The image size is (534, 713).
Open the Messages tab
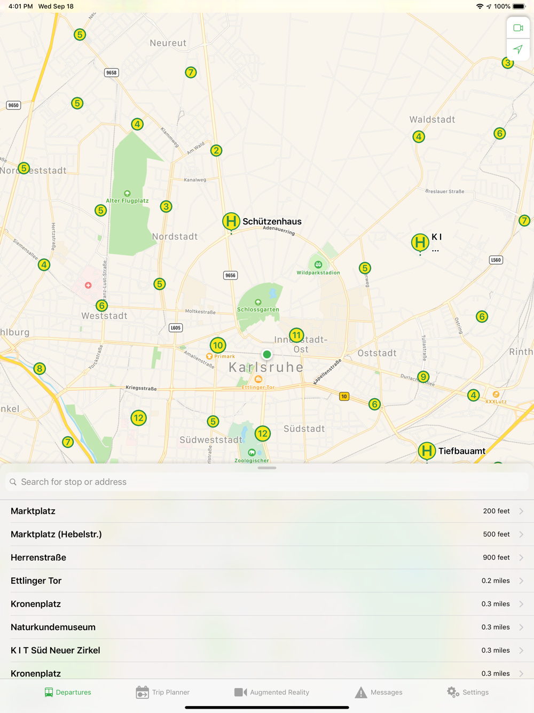[379, 692]
